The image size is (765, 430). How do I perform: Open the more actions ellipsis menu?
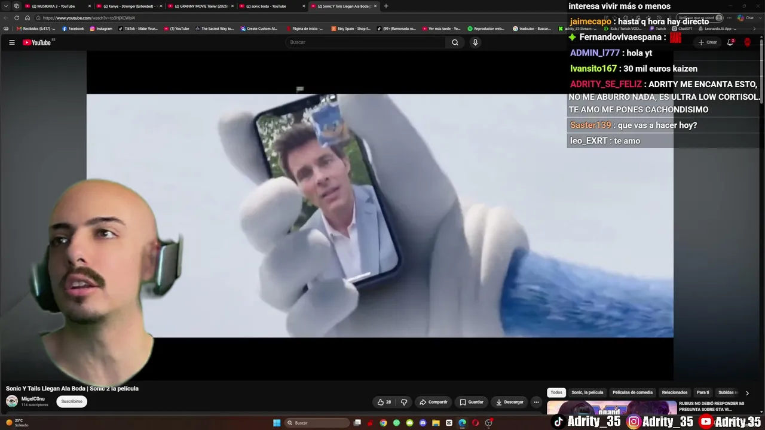pyautogui.click(x=536, y=402)
